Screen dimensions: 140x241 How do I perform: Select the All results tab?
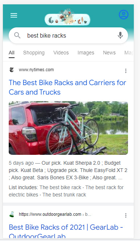pyautogui.click(x=12, y=53)
